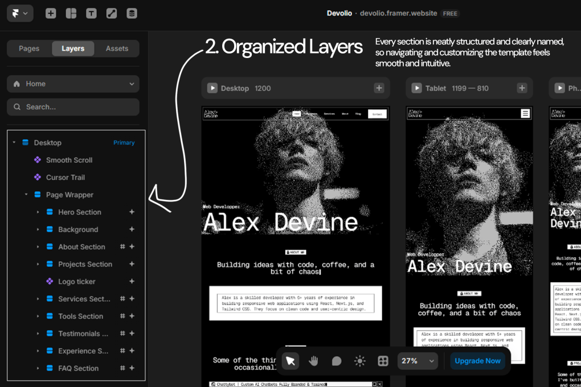Select the Smooth Scroll layer

click(69, 160)
